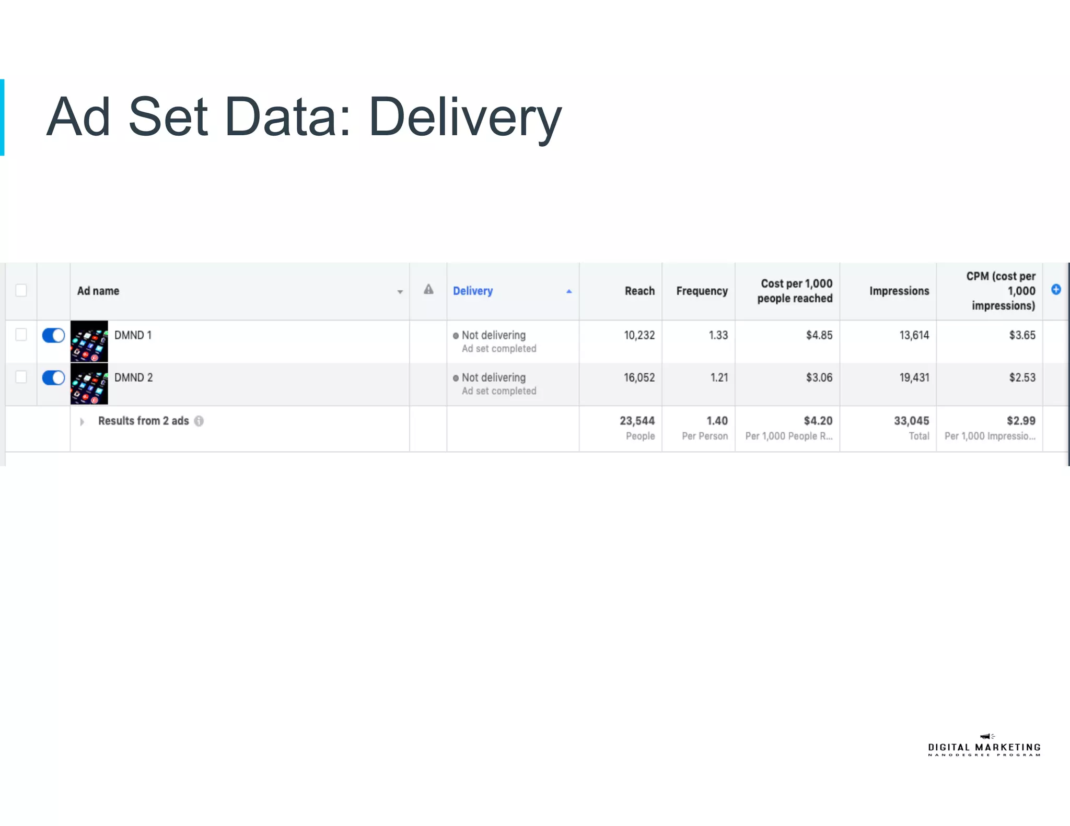Select the cost value $4.85
Image resolution: width=1070 pixels, height=826 pixels.
point(819,335)
